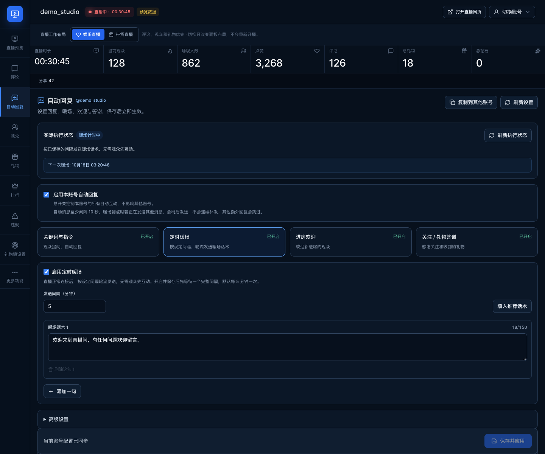This screenshot has width=545, height=454.
Task: Click the flame icon in 当前观众 card
Action: click(x=170, y=51)
